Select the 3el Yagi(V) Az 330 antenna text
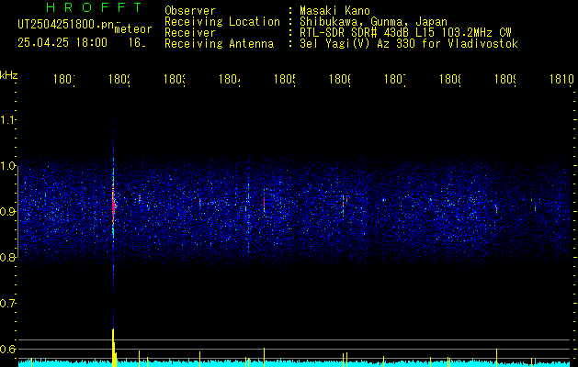578x367 pixels. [409, 44]
